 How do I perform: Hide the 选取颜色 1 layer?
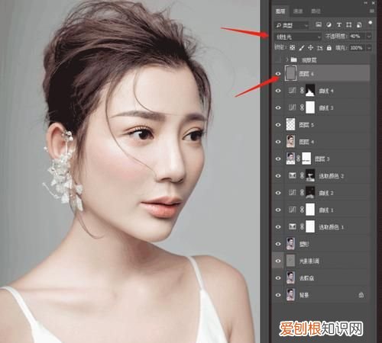pos(278,226)
